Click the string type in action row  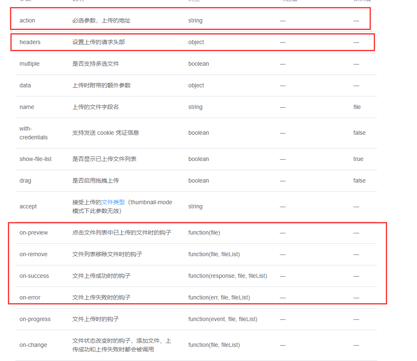click(195, 20)
